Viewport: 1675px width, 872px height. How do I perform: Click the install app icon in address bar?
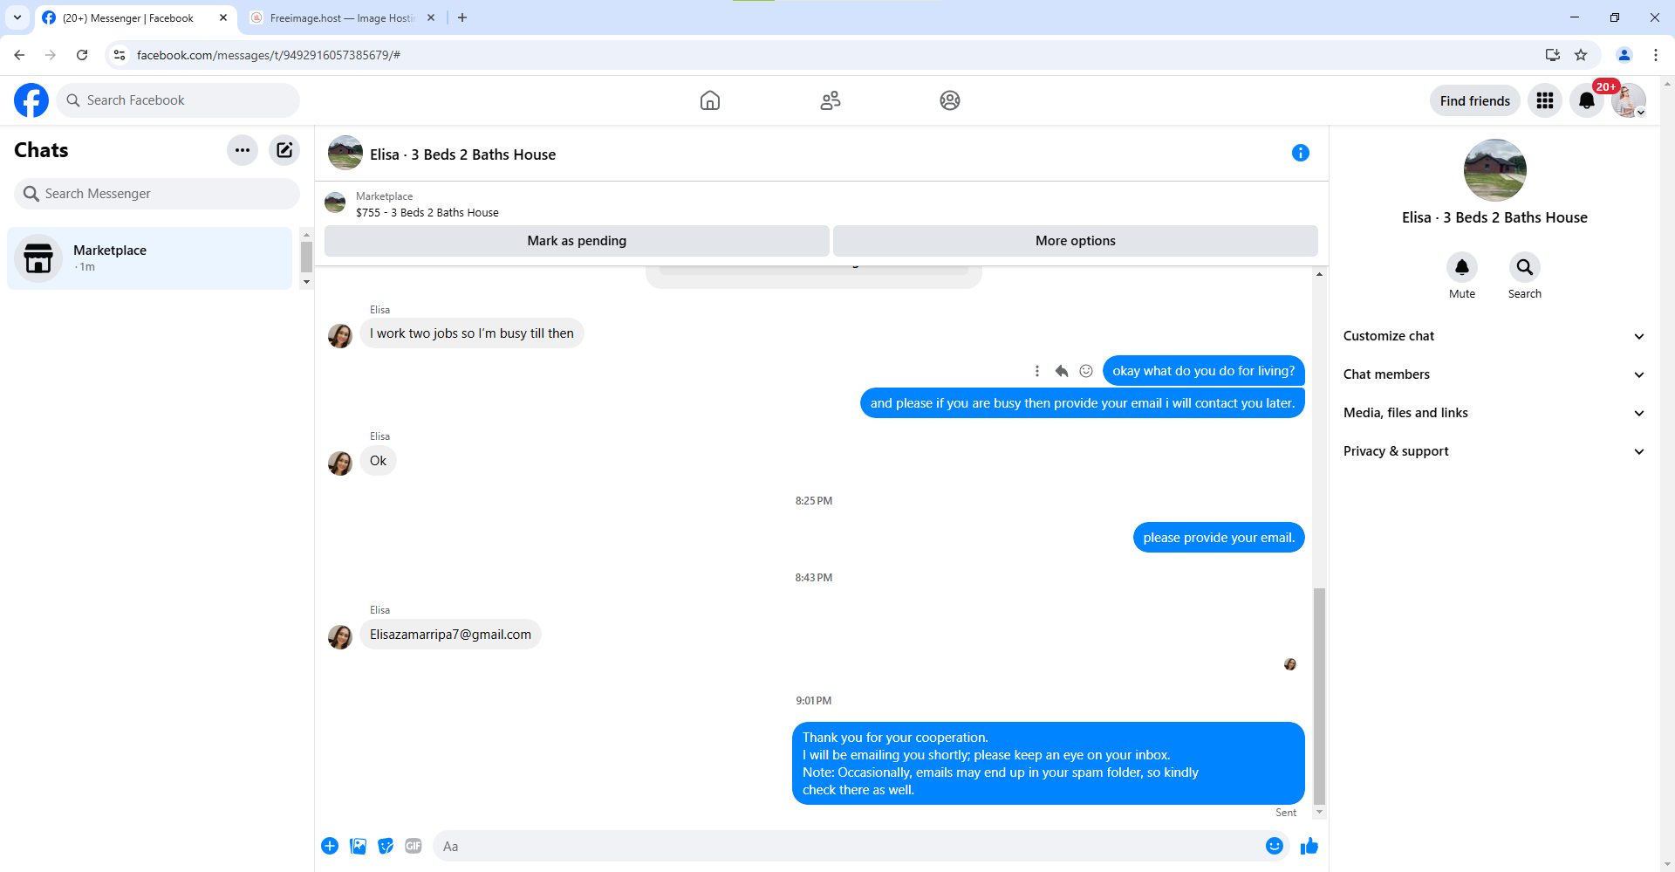[1553, 55]
